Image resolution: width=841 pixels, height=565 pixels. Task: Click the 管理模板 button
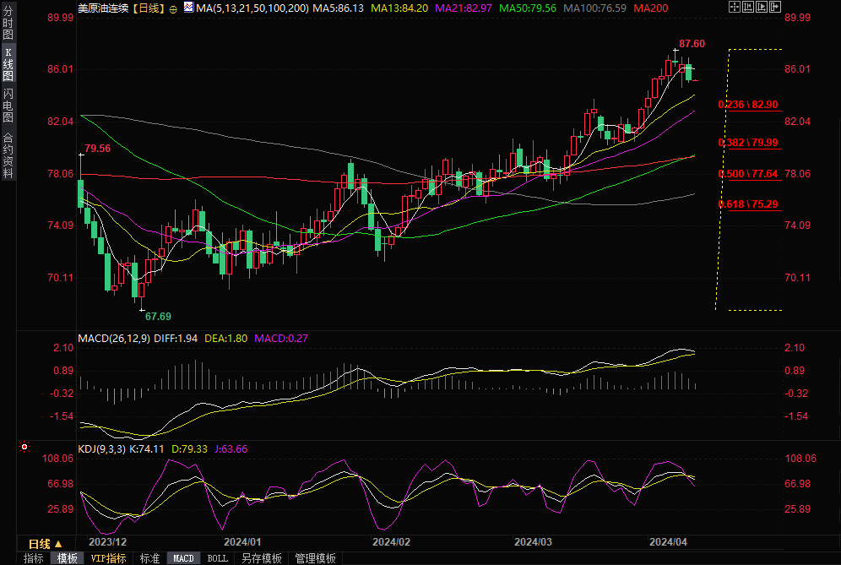click(315, 558)
